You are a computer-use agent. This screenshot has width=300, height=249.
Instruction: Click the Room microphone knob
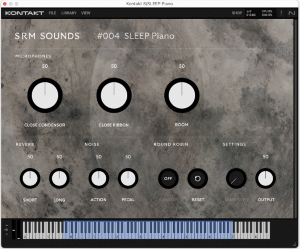(182, 95)
